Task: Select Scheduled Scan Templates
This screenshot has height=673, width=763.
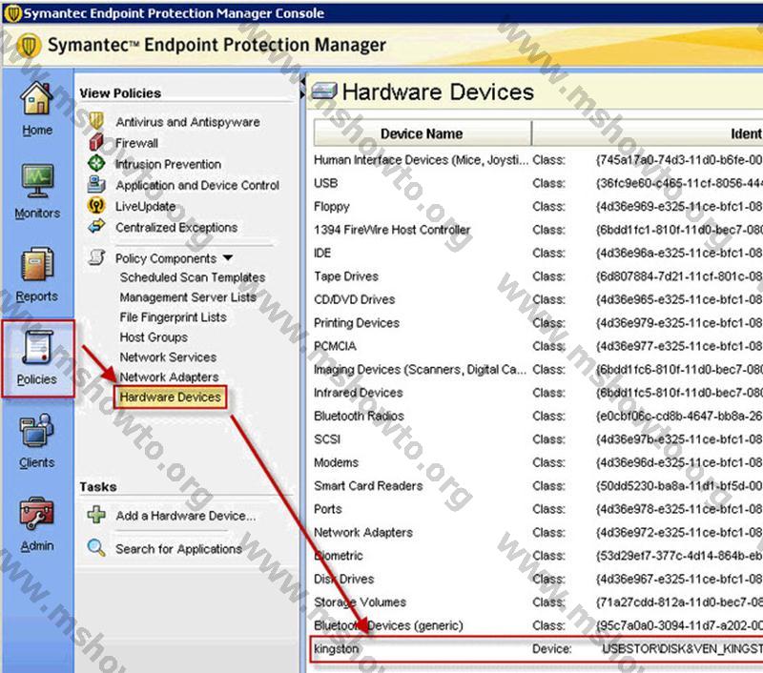Action: pos(193,277)
